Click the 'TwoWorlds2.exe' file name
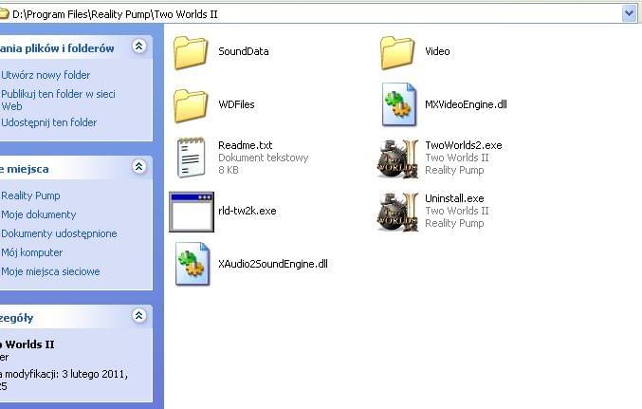Image resolution: width=642 pixels, height=409 pixels. coord(464,145)
